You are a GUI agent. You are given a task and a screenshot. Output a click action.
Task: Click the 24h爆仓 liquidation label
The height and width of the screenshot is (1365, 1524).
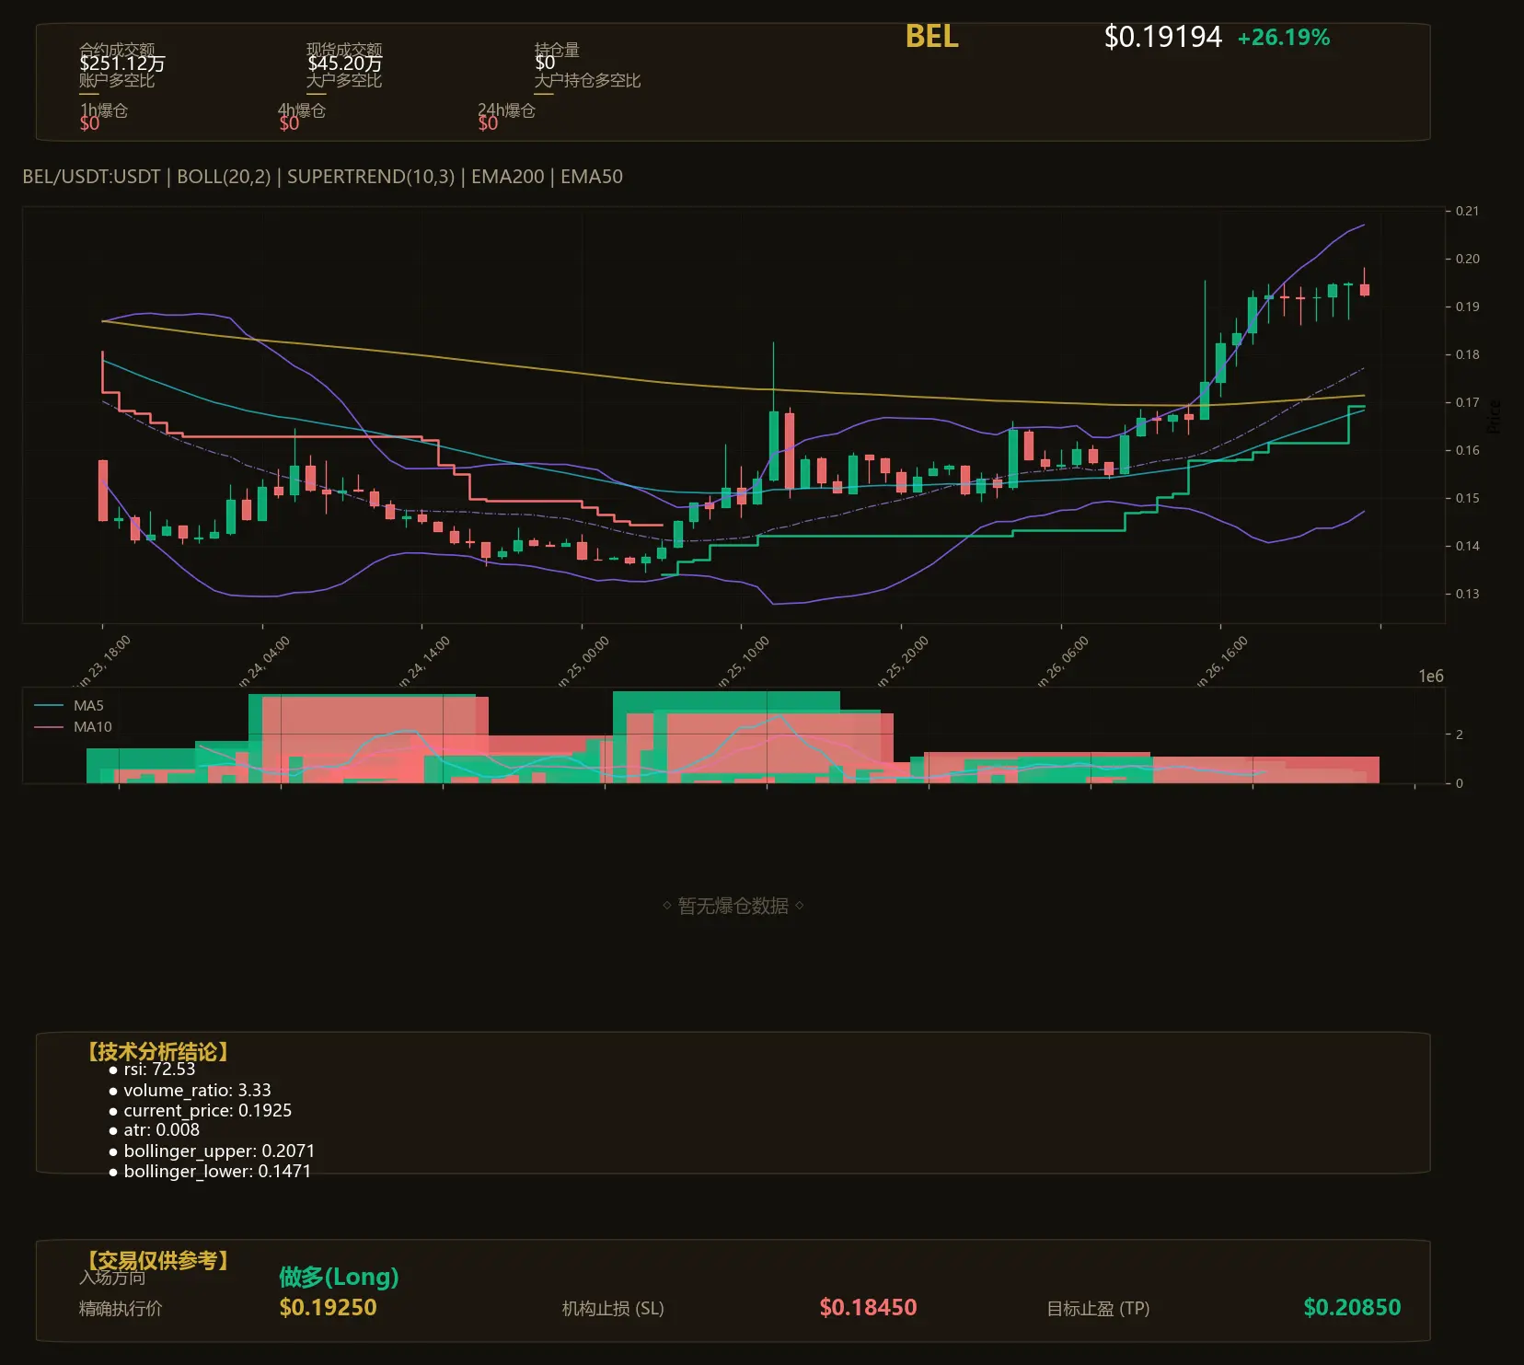pos(506,110)
